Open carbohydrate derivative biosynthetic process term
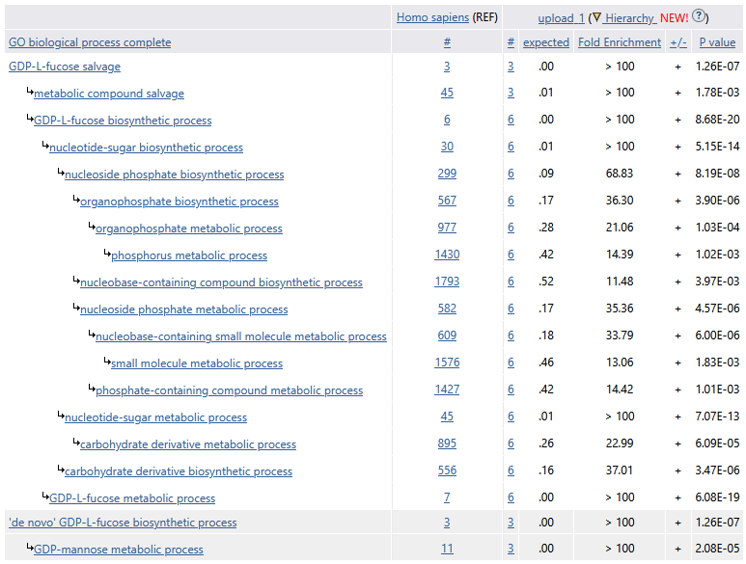 pos(179,471)
